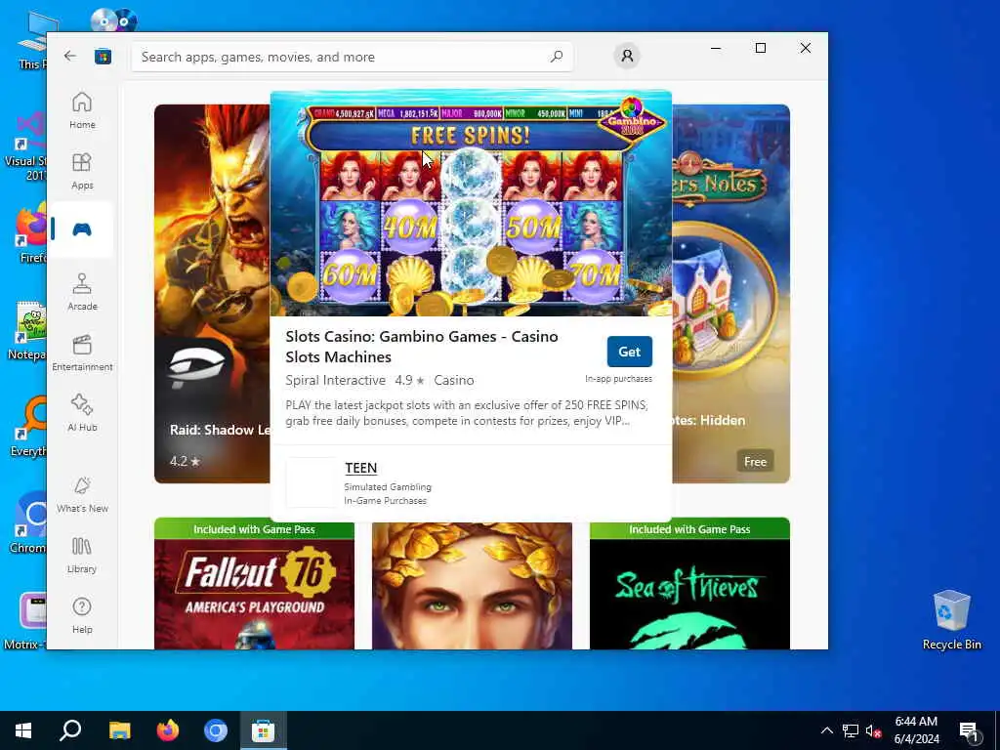Open Sea of Thieves game tile

point(689,584)
